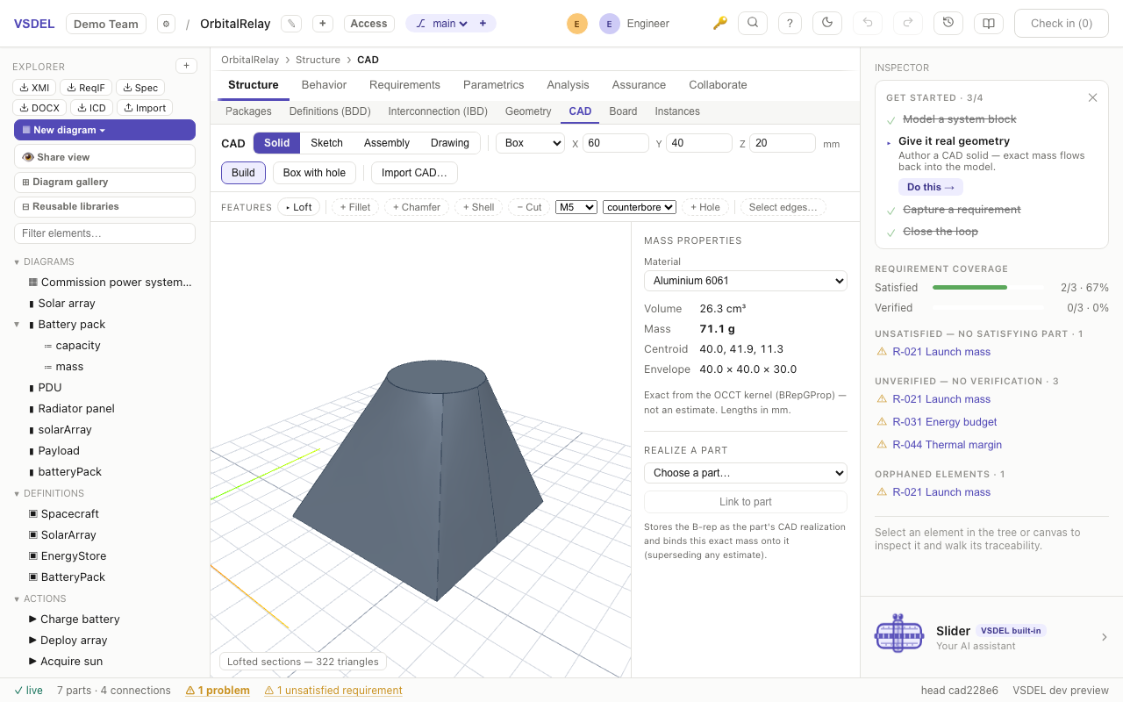Click the orange E user avatar

pos(576,24)
